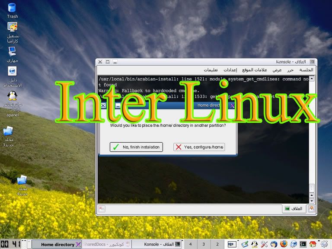Open the tools wrench panel icon

tap(264, 244)
